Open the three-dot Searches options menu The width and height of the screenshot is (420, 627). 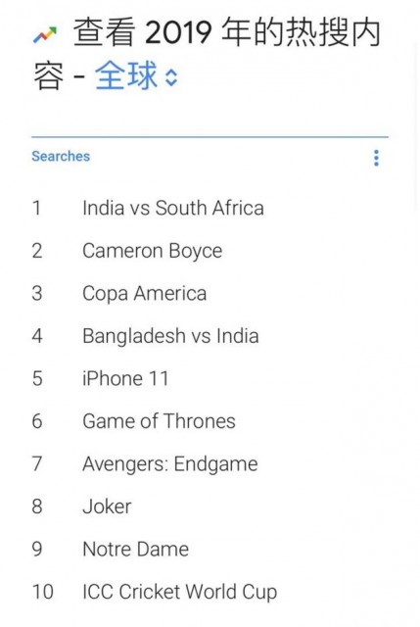pyautogui.click(x=376, y=158)
